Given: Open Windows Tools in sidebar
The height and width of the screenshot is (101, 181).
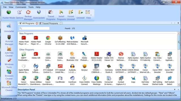Looking at the screenshot, I should coord(9,63).
